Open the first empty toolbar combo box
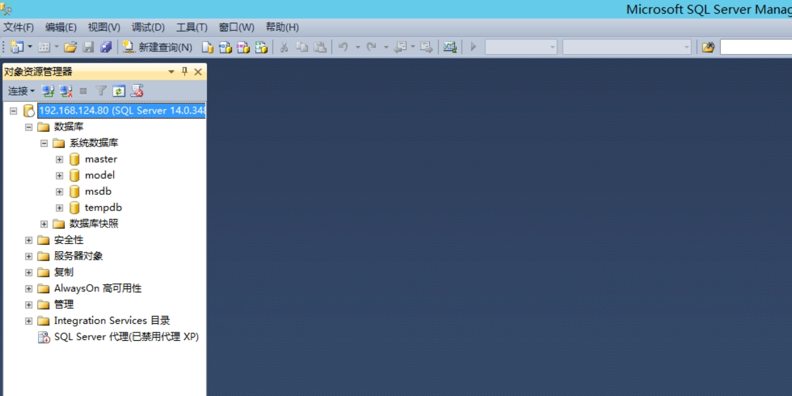The image size is (792, 396). (x=521, y=47)
